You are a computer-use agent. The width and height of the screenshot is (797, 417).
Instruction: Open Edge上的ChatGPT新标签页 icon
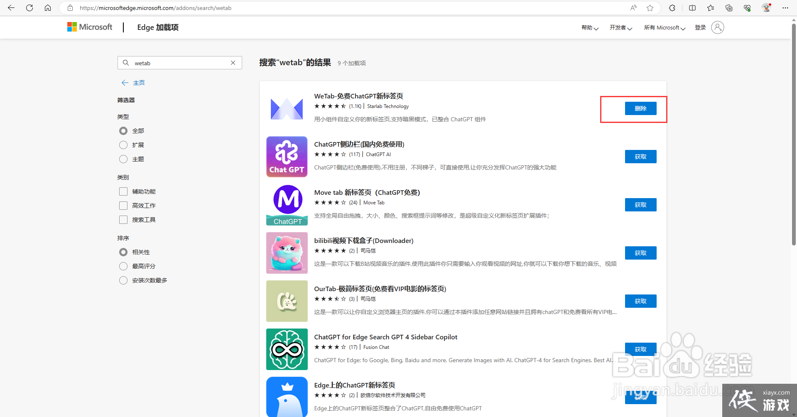pos(287,397)
